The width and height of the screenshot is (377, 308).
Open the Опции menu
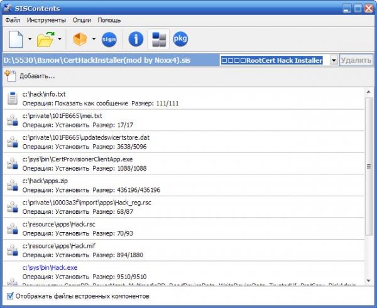click(82, 20)
